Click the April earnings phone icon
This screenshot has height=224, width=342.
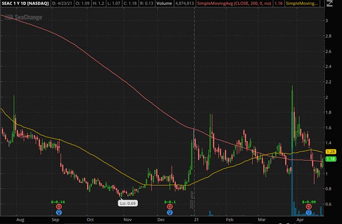tap(308, 207)
